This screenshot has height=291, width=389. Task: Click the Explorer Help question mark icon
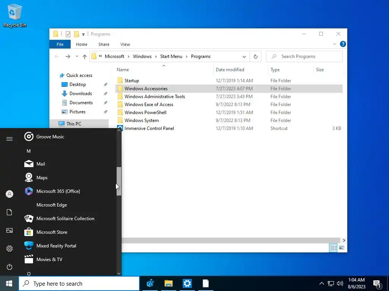coord(343,44)
